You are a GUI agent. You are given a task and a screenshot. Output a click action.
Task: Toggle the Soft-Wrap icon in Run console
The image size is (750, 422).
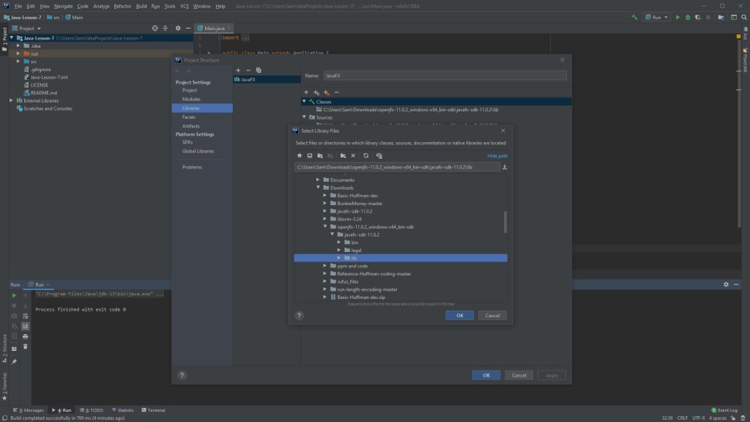[25, 316]
